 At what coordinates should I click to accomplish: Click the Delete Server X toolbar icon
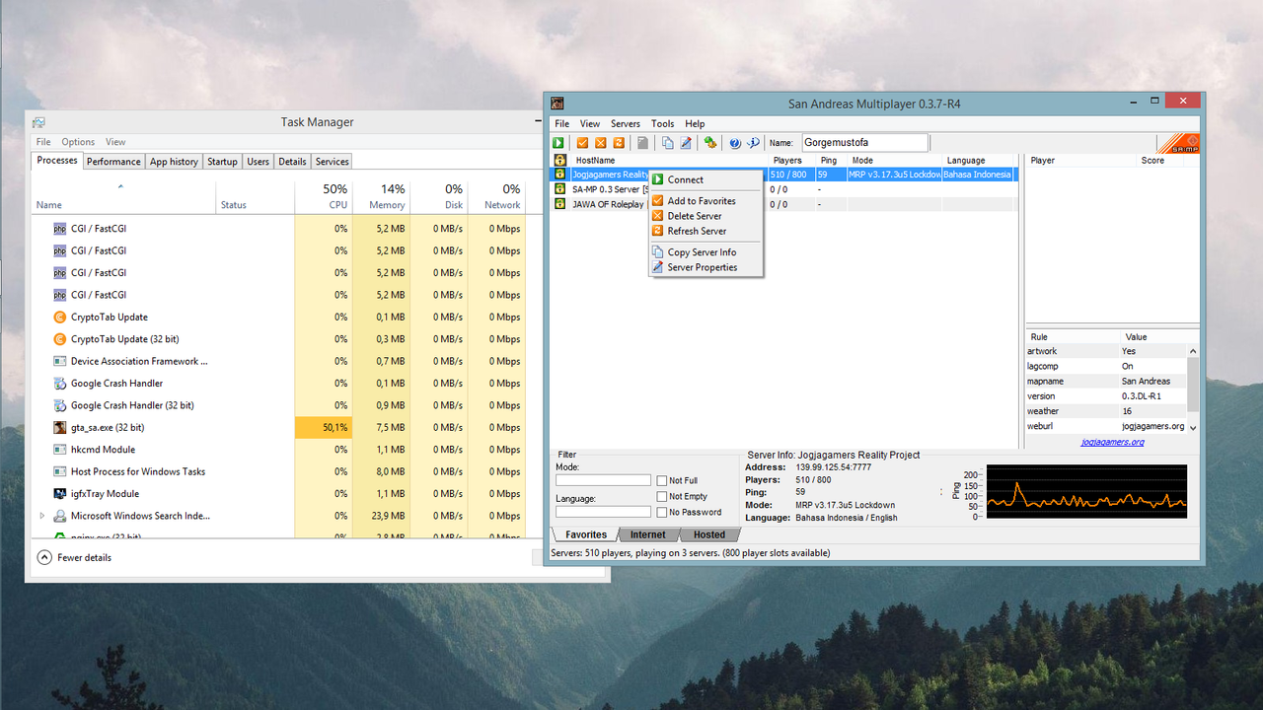pos(600,143)
